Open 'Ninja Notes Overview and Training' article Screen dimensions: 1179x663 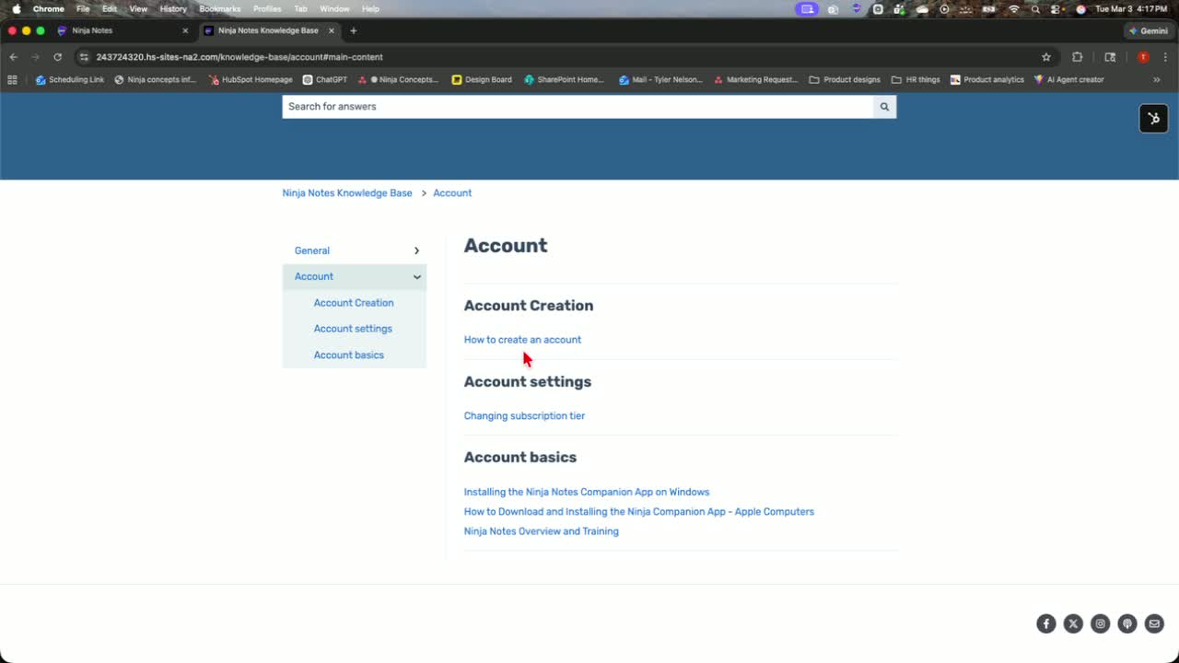tap(542, 531)
